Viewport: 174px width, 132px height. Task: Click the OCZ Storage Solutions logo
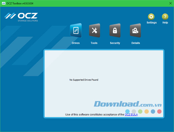(21, 17)
